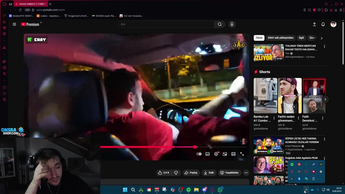345x194 pixels.
Task: Select ERAY adlı yükleyiciden chip
Action: click(x=281, y=38)
